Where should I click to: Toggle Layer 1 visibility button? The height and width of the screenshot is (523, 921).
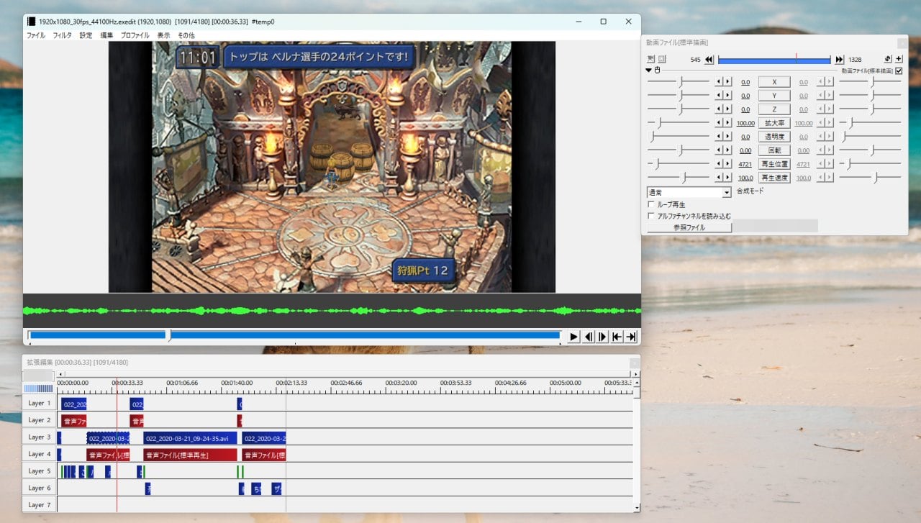click(40, 403)
